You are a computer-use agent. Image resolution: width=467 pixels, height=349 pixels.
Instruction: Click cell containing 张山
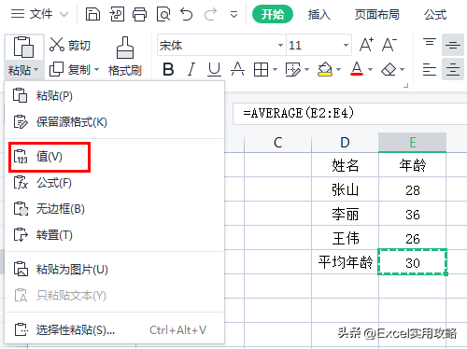click(345, 189)
